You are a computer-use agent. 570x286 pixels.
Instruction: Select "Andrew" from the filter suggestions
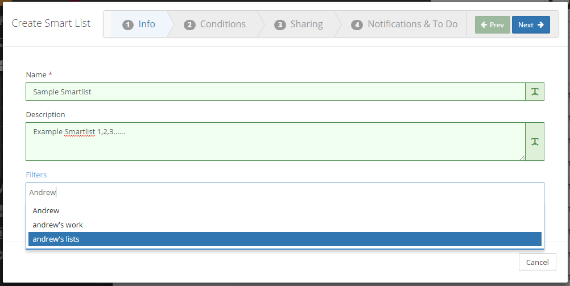(46, 211)
